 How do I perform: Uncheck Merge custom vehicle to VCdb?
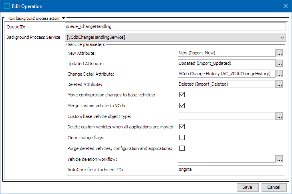pos(182,106)
